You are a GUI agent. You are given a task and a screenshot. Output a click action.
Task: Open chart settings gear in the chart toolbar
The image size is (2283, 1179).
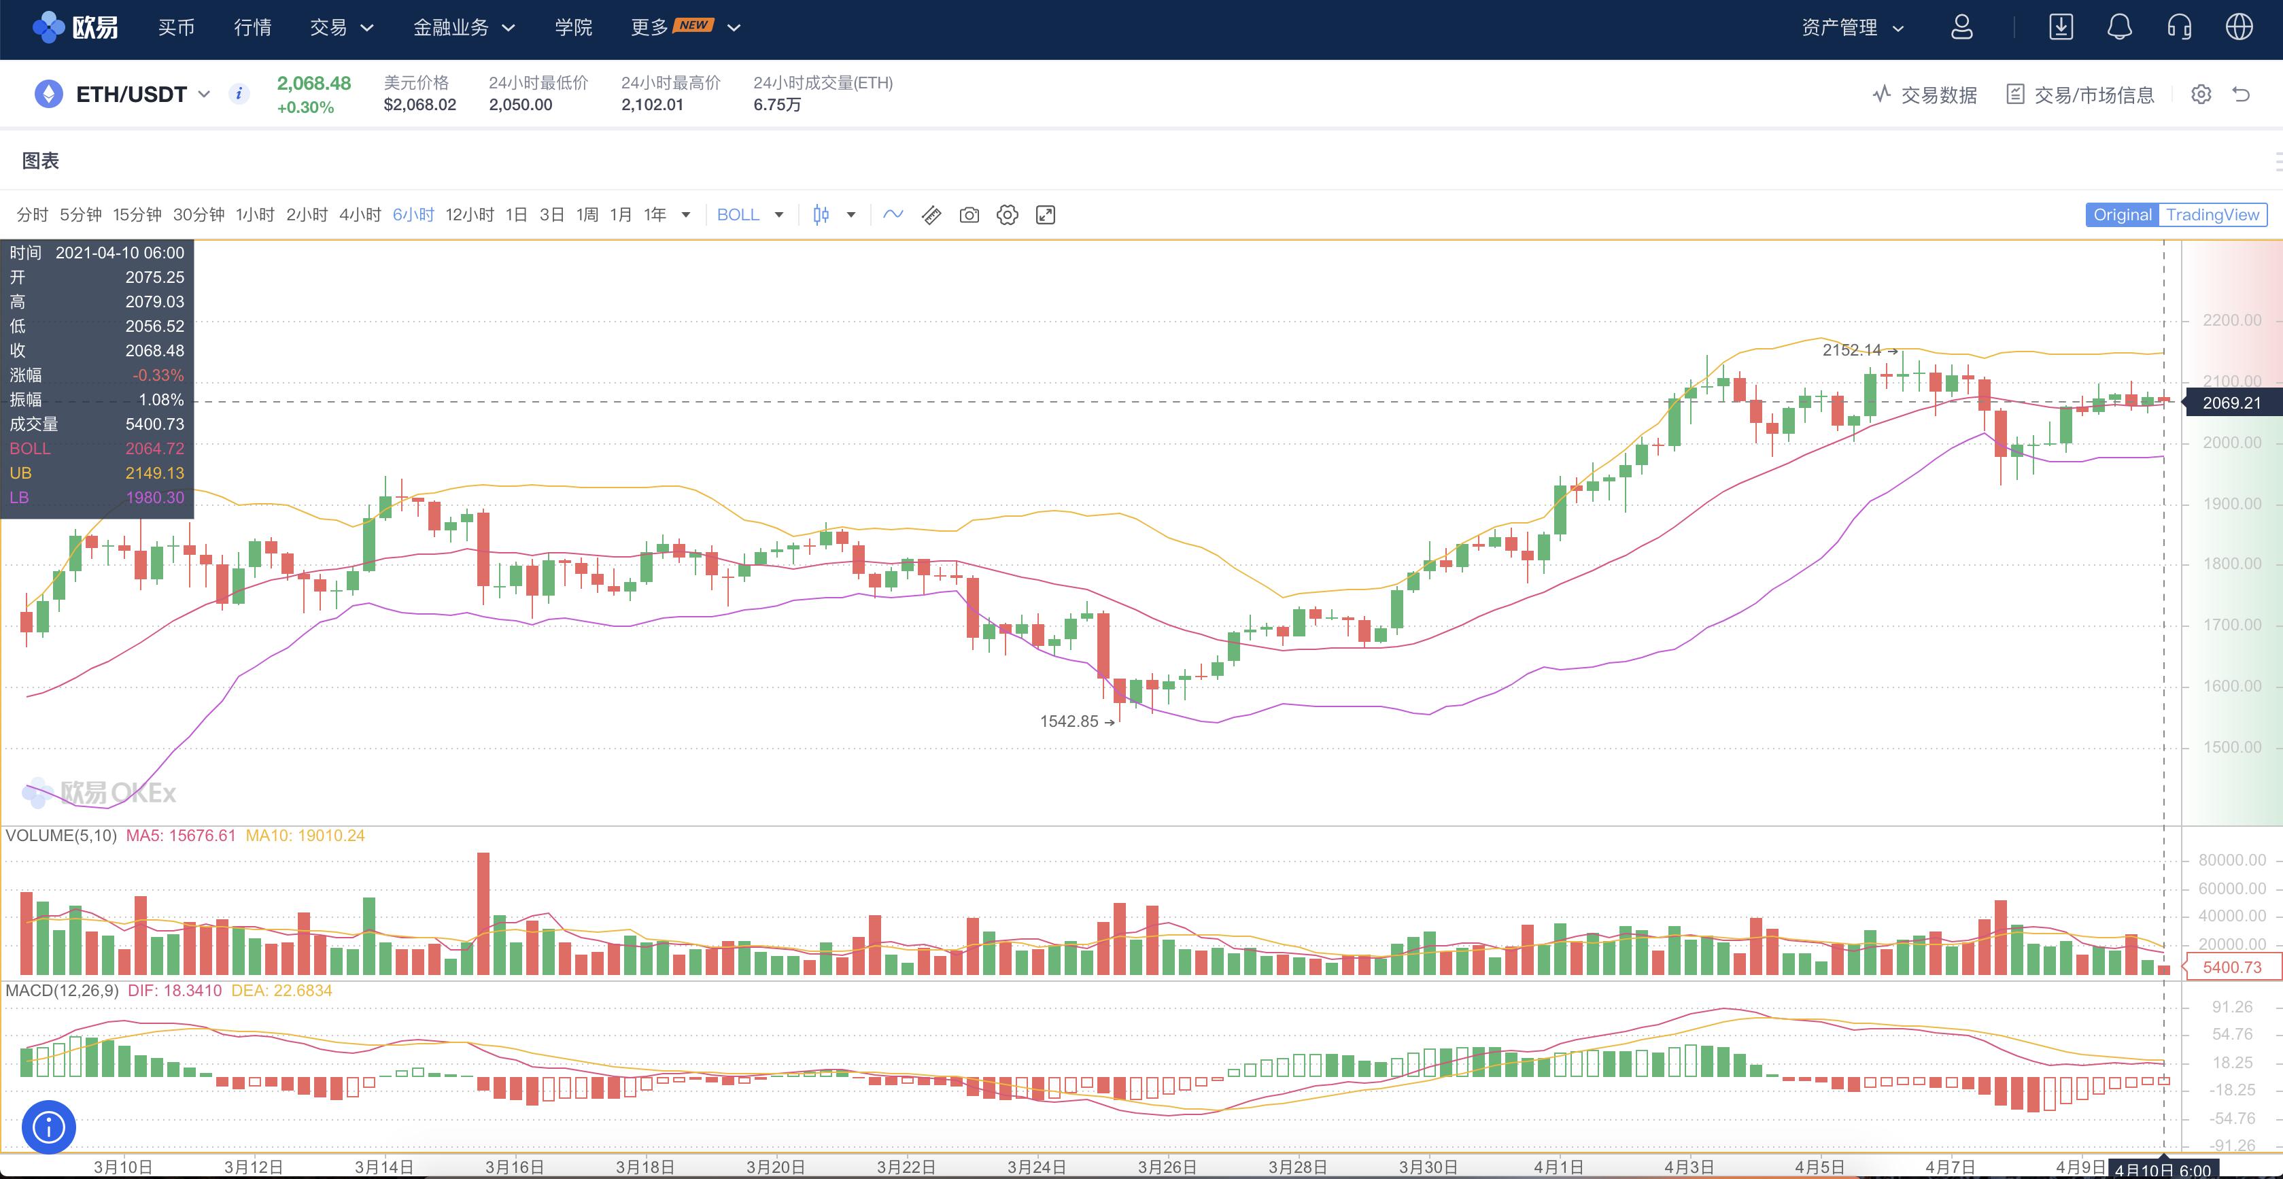click(1007, 215)
